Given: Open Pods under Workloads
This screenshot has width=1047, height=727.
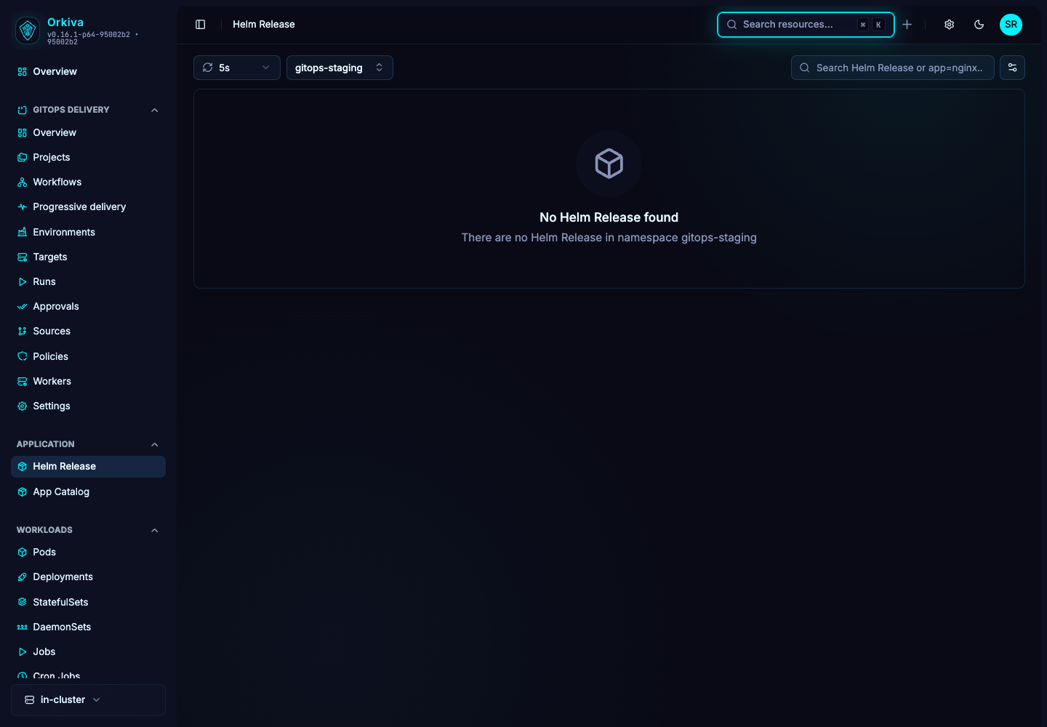Looking at the screenshot, I should point(88,553).
